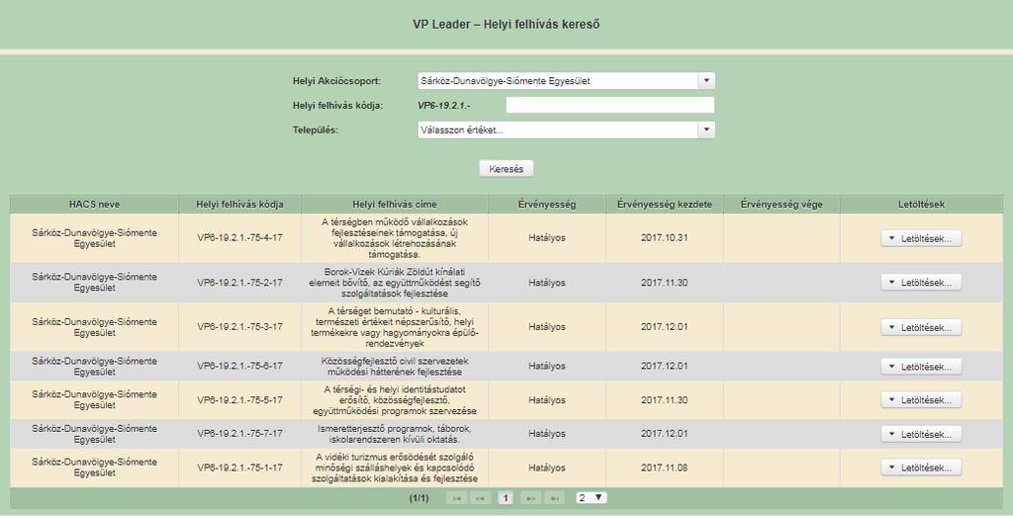Image resolution: width=1013 pixels, height=516 pixels.
Task: Open Letöltések for VP6-19.2.1.-75-6-17
Action: tap(921, 366)
